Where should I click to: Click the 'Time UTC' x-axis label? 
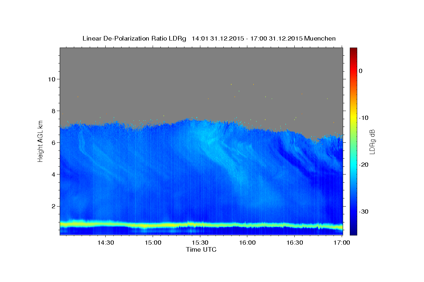click(201, 250)
